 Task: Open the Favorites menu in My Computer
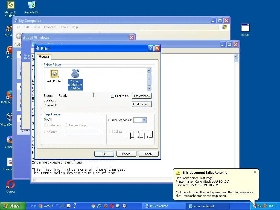(50, 27)
